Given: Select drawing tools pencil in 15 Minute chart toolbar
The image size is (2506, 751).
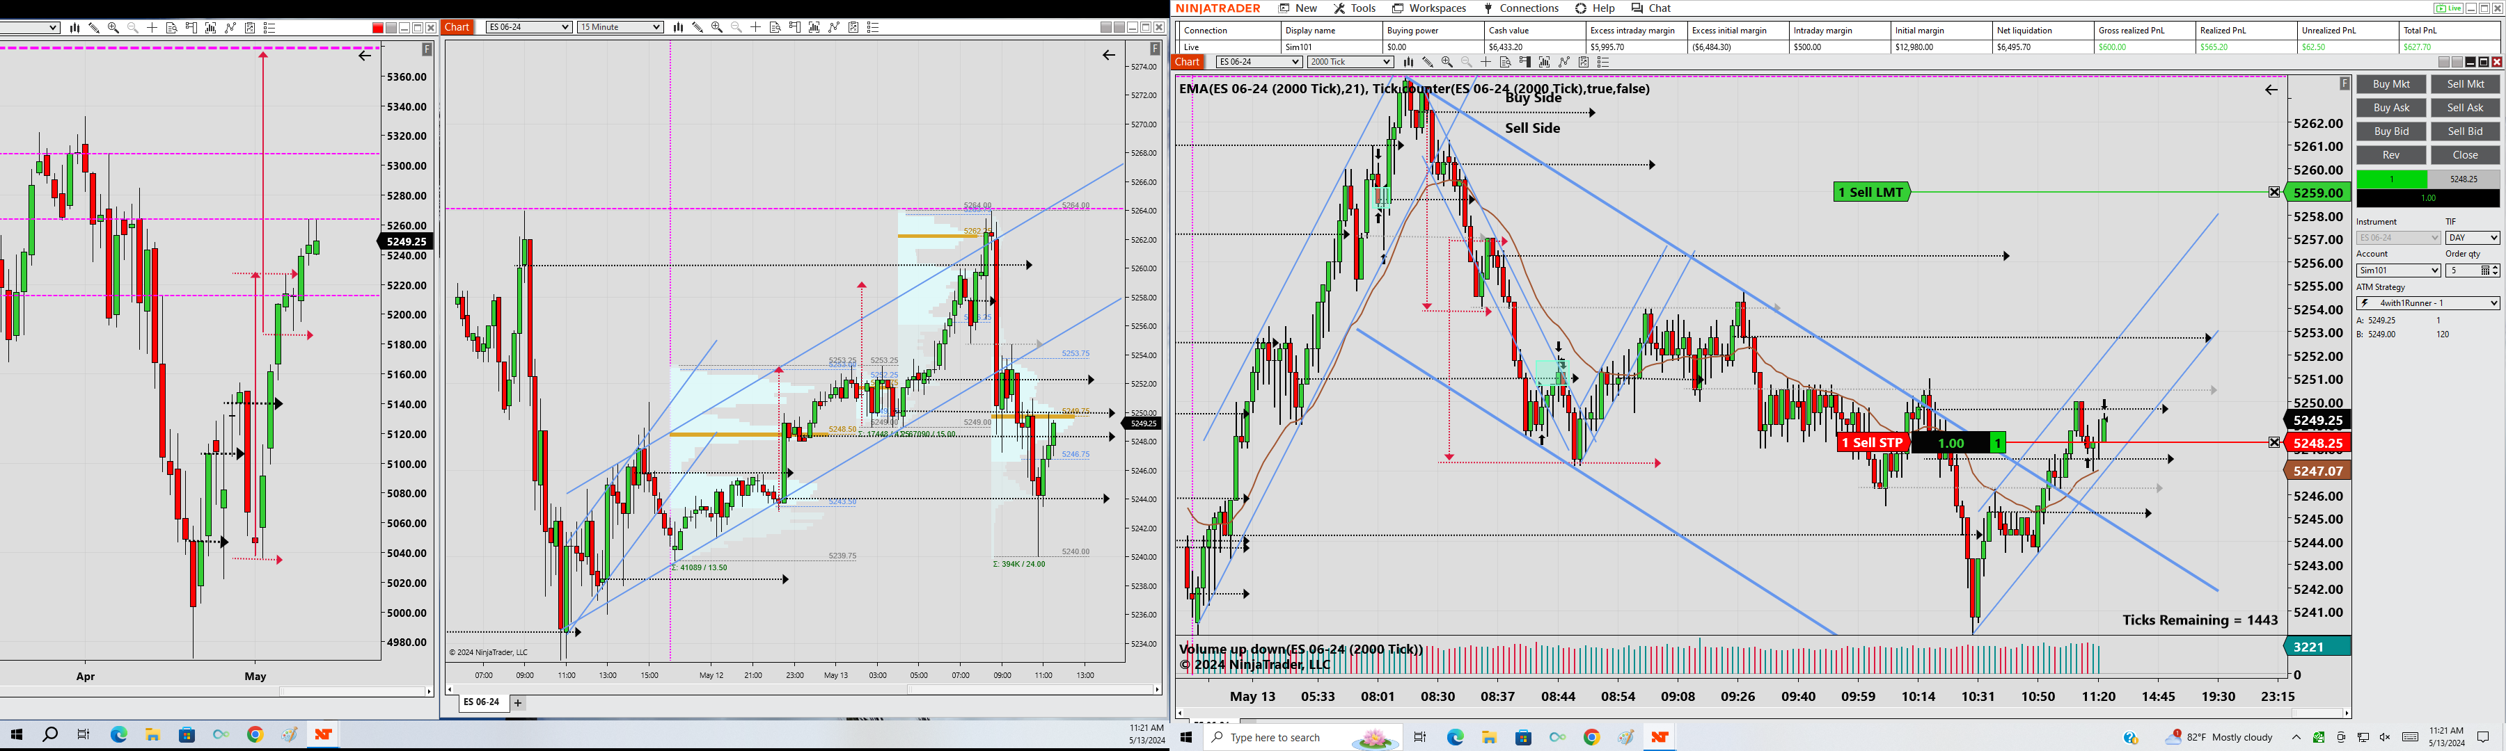Looking at the screenshot, I should pos(698,27).
